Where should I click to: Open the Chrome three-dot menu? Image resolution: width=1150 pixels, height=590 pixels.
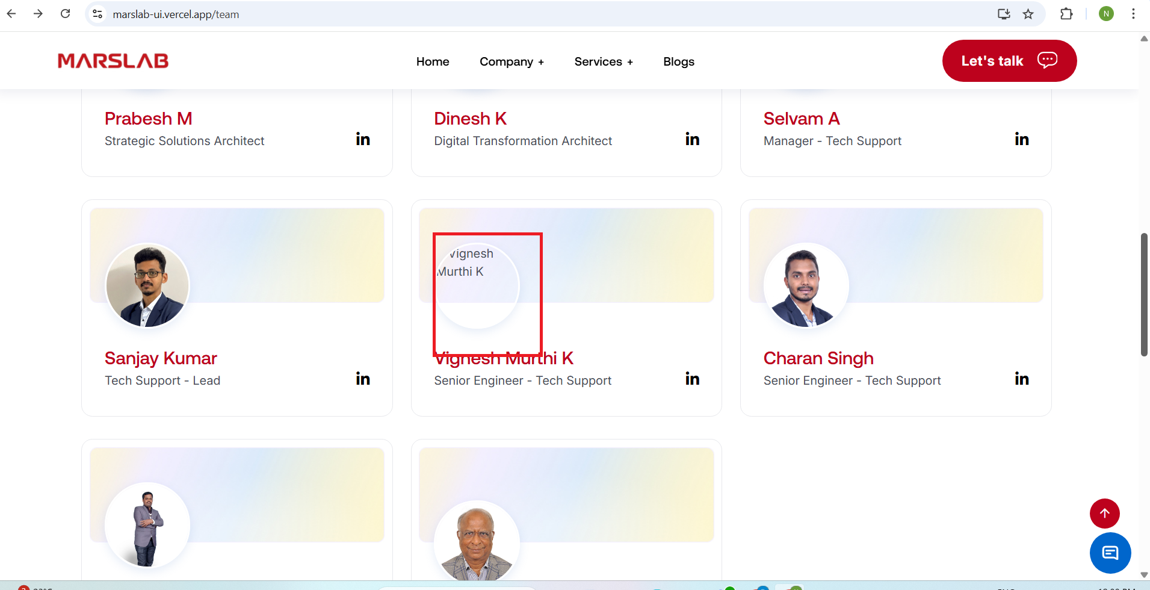(1133, 14)
